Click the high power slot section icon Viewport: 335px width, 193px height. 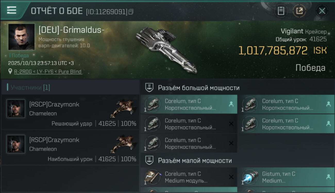point(149,88)
